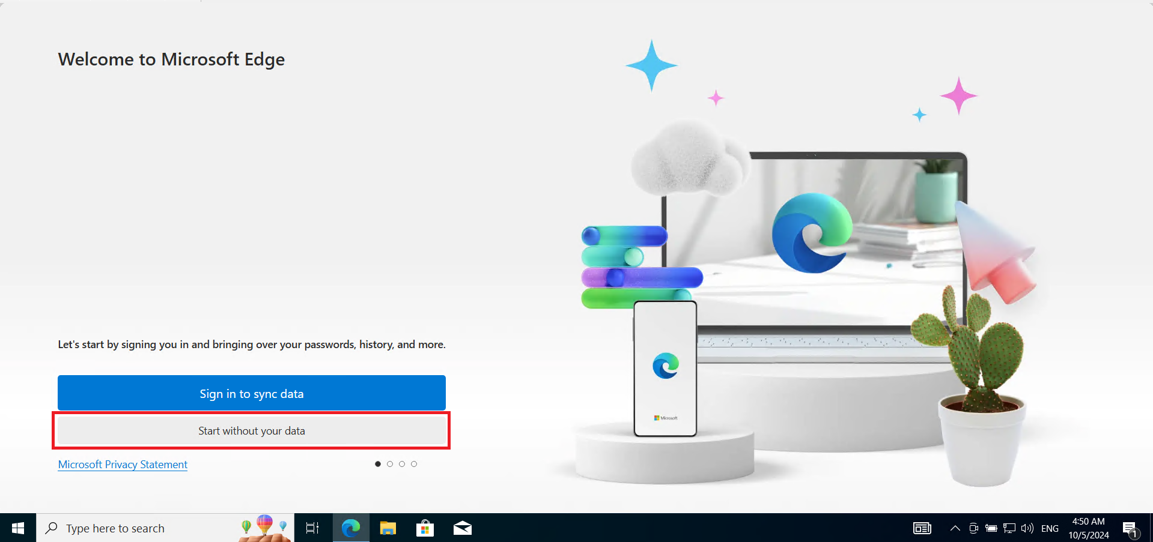
Task: Launch Microsoft Store from the taskbar
Action: pos(425,528)
